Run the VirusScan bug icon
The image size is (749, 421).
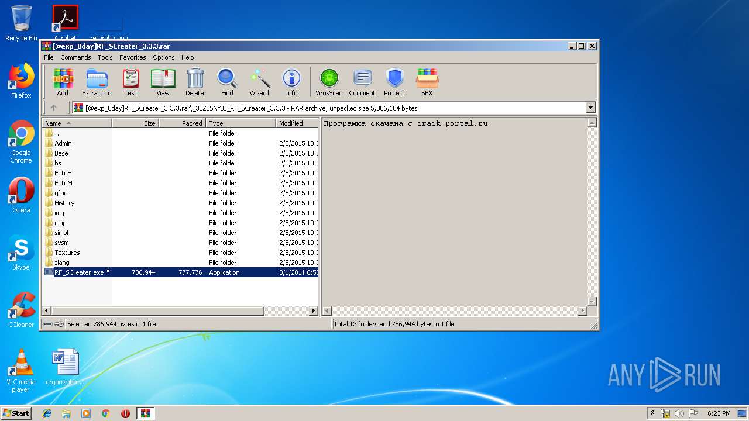pos(329,82)
